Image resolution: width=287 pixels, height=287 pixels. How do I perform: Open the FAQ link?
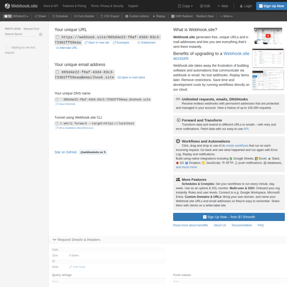click(x=261, y=225)
